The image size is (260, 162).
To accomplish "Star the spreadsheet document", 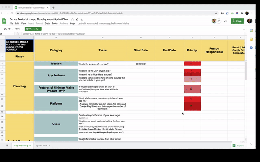I will point(72,19).
